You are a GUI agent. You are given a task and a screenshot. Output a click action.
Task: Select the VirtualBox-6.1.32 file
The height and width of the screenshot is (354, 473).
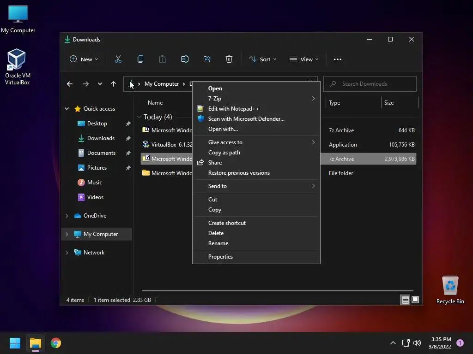(167, 144)
